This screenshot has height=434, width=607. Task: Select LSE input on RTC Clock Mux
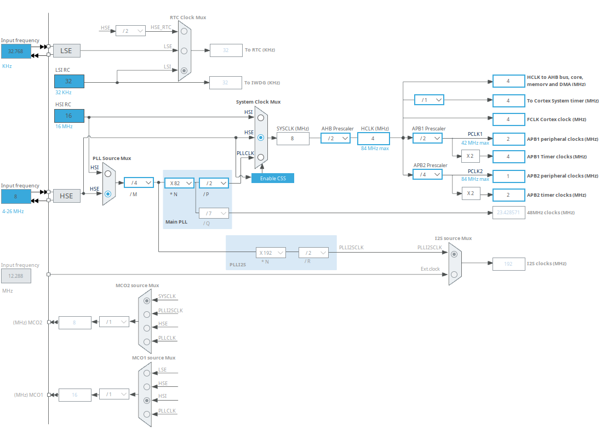click(x=184, y=51)
